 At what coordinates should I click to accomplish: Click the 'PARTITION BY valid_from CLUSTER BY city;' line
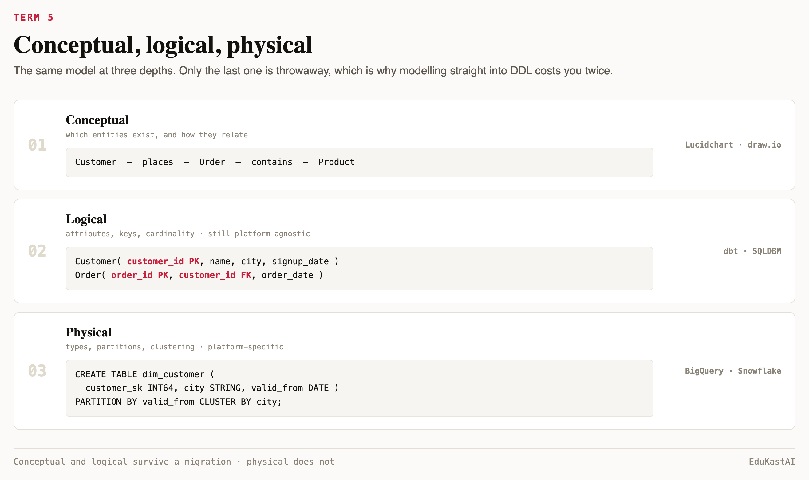click(x=179, y=402)
